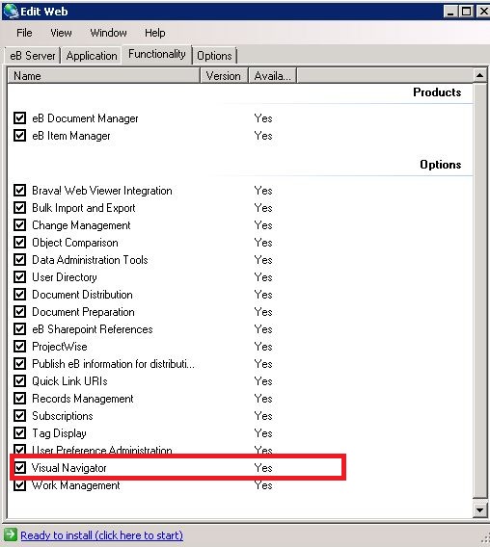This screenshot has width=490, height=547.
Task: Click the Yes value for eB Document Manager
Action: (263, 118)
